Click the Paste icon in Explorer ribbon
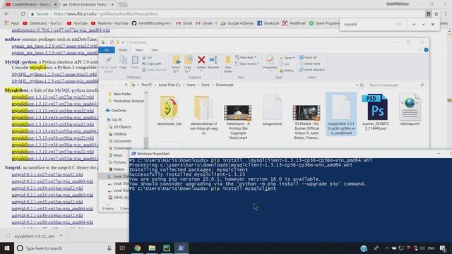 tap(135, 62)
